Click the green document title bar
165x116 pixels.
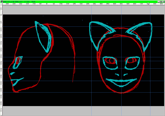pyautogui.click(x=82, y=1)
